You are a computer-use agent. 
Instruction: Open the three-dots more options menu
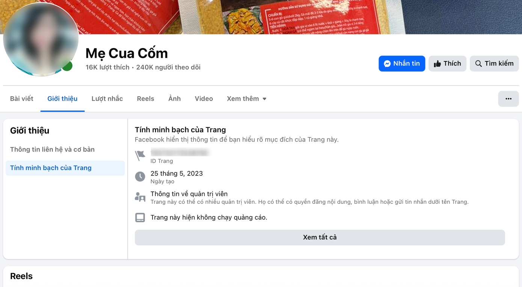[508, 99]
